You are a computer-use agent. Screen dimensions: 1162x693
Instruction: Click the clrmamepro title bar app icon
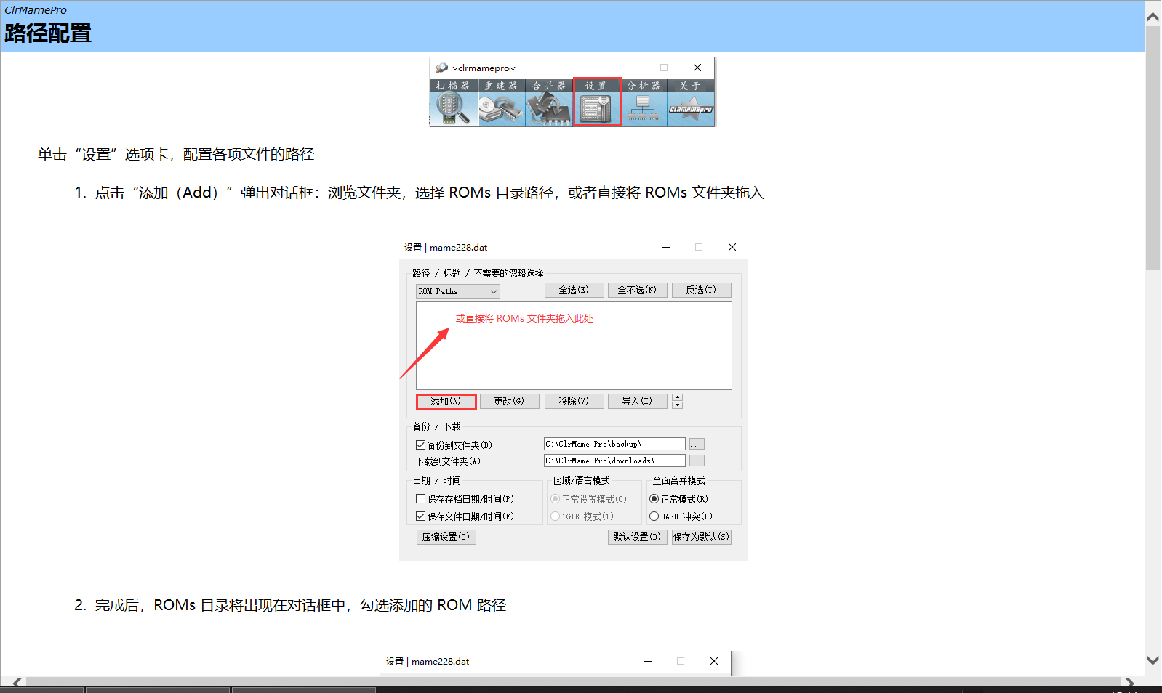coord(441,68)
